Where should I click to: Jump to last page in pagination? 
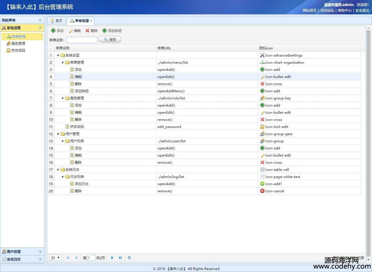coord(120,258)
